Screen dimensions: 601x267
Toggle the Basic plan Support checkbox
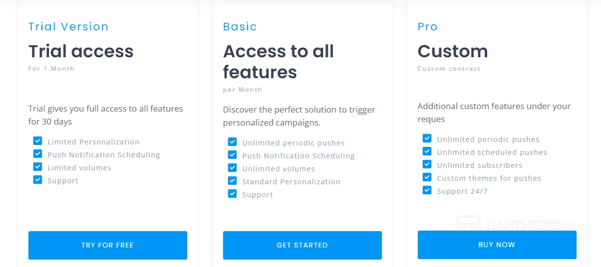[x=233, y=194]
